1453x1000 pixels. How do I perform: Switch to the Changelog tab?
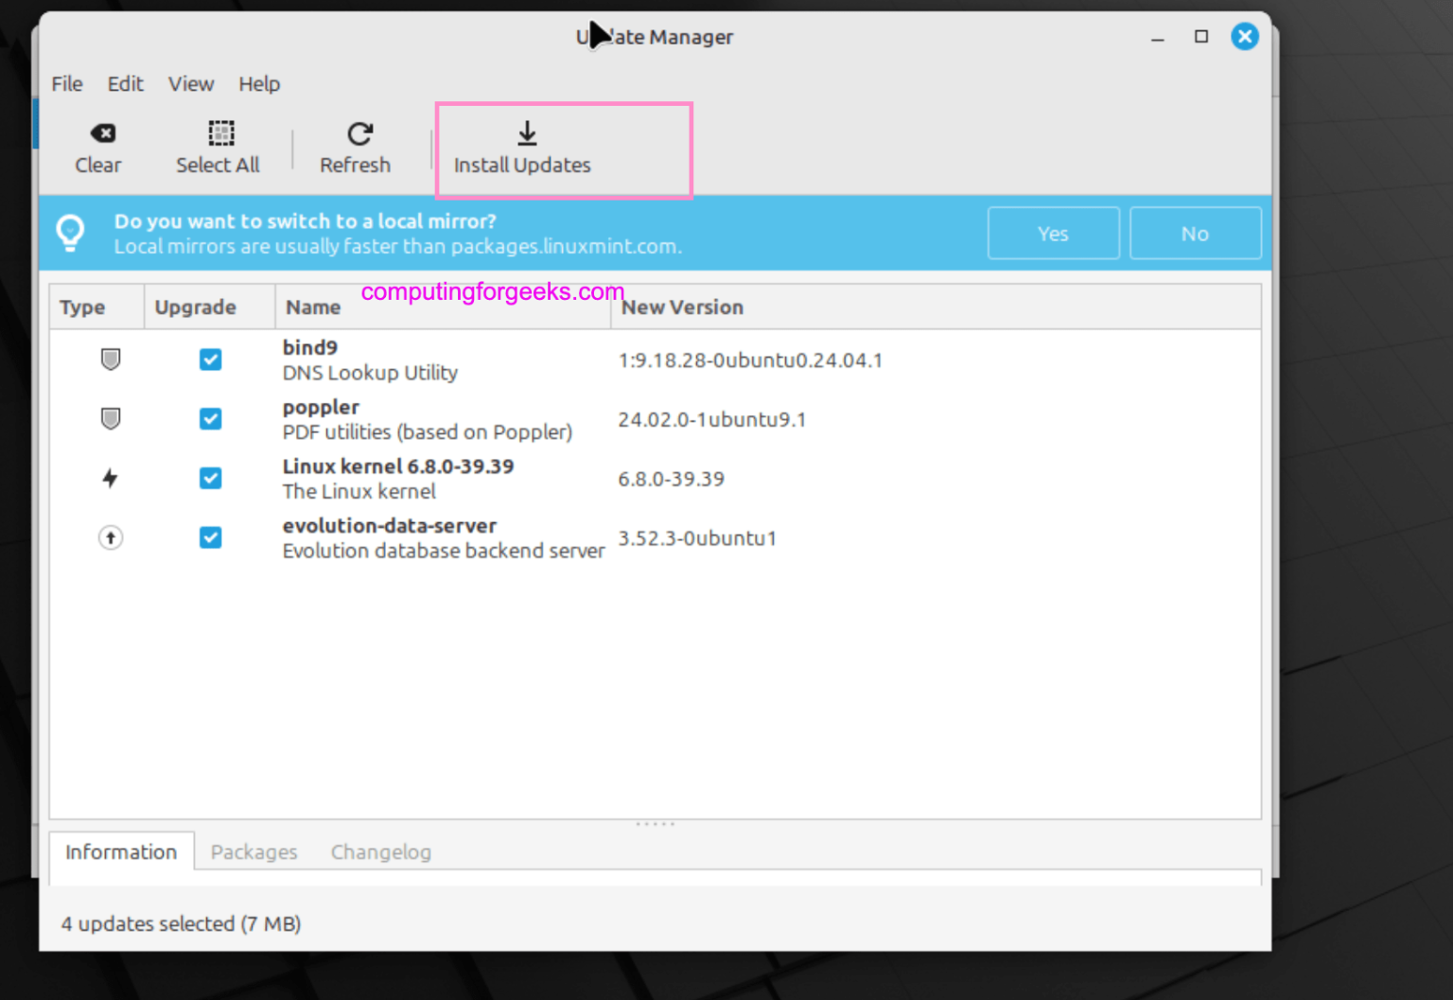(380, 852)
